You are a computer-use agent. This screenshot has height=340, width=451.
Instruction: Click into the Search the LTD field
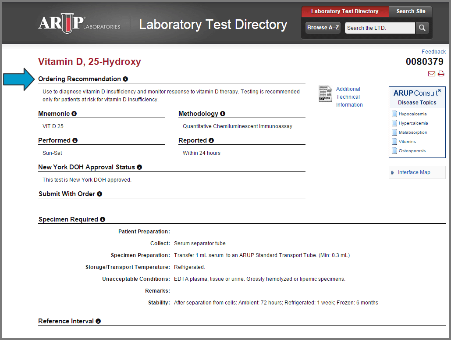[x=380, y=28]
